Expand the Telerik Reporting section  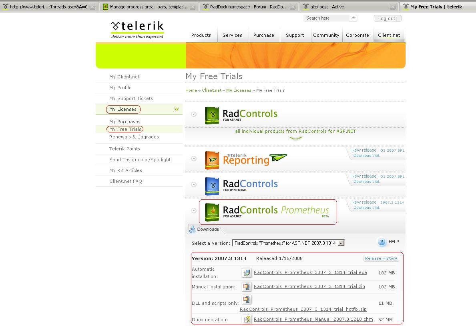tap(194, 159)
